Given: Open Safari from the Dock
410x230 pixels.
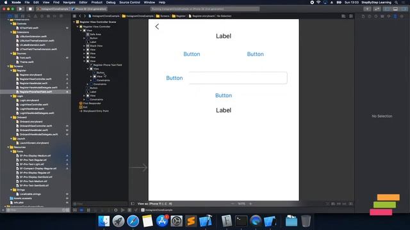Looking at the screenshot, I should tap(133, 221).
